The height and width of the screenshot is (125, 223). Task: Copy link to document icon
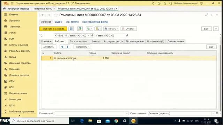click(207, 15)
